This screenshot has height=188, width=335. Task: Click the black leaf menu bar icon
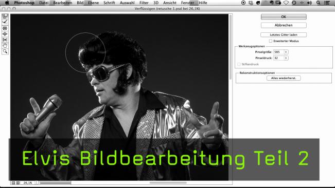[x=258, y=3]
